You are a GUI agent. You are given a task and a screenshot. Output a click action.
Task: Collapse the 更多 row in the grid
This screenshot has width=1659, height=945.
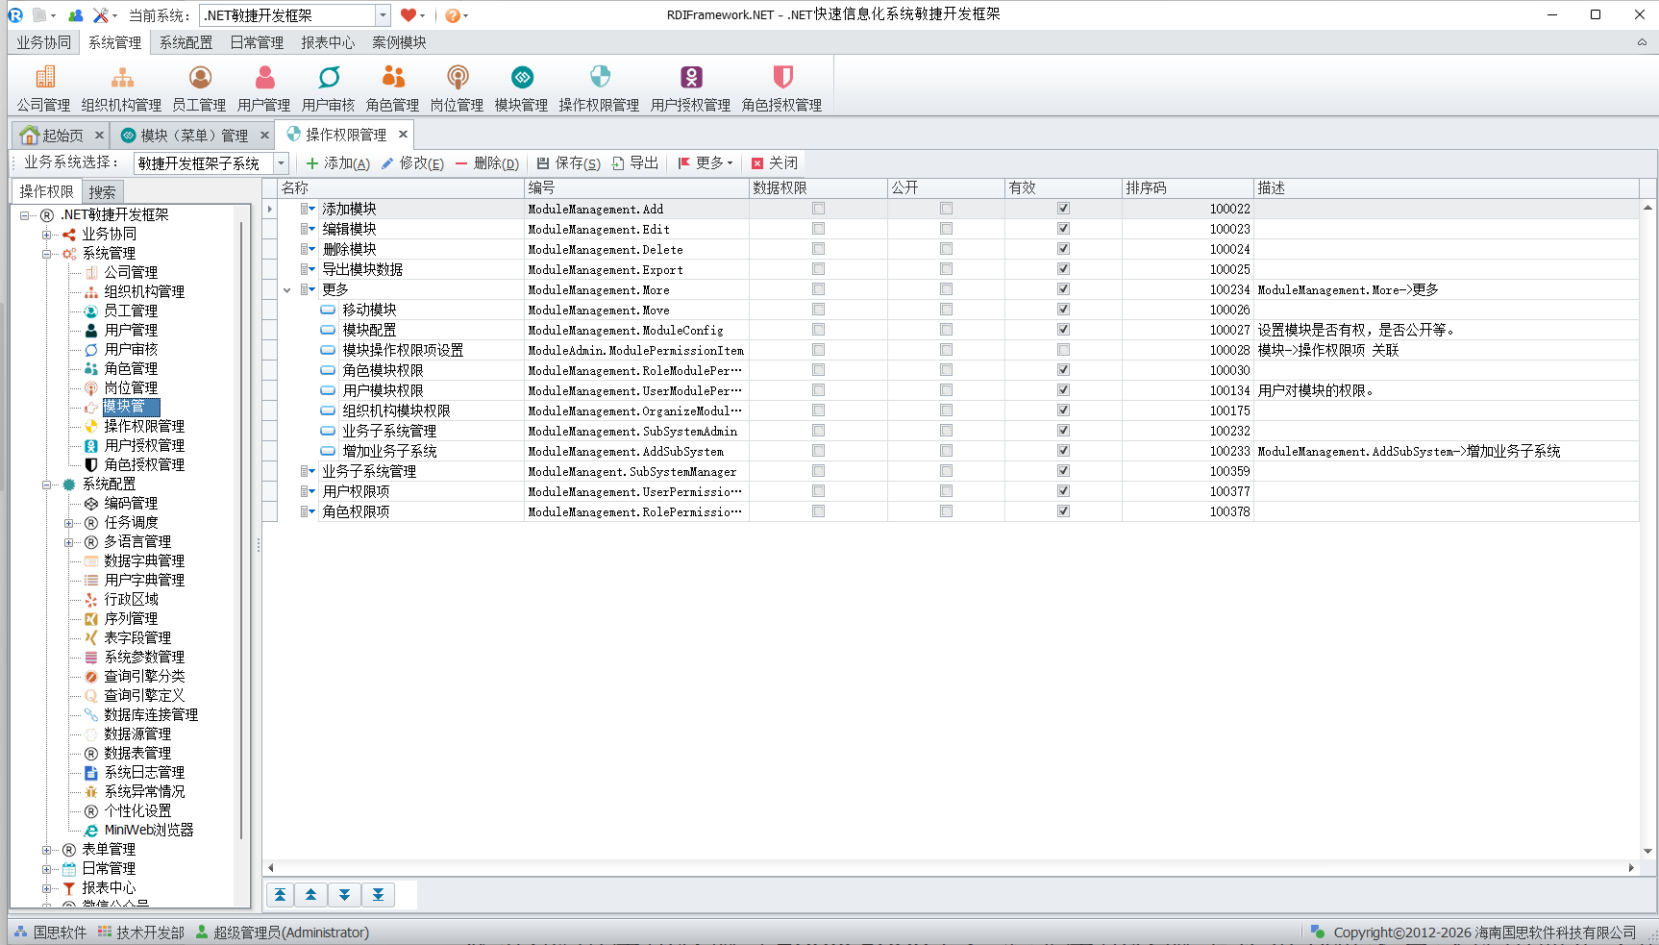tap(286, 290)
